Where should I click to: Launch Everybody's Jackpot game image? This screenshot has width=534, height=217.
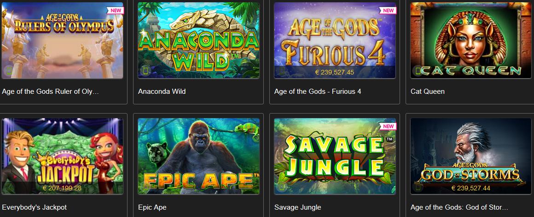pyautogui.click(x=62, y=156)
